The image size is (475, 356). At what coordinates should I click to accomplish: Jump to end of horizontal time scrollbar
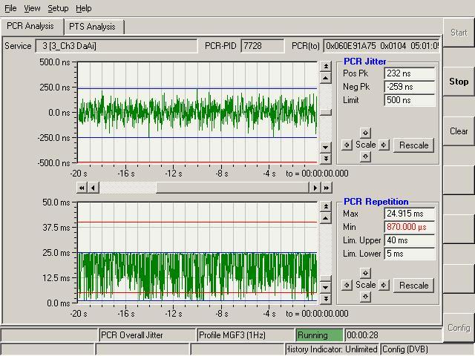pos(326,188)
